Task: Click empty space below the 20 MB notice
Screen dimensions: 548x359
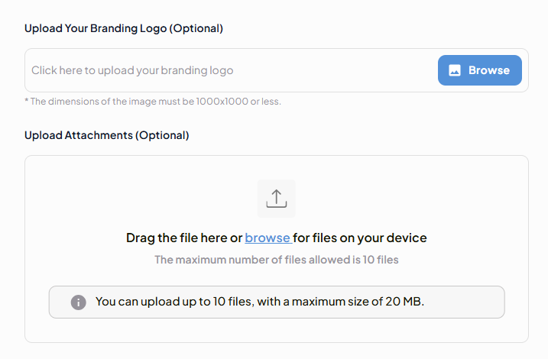Action: click(x=276, y=330)
